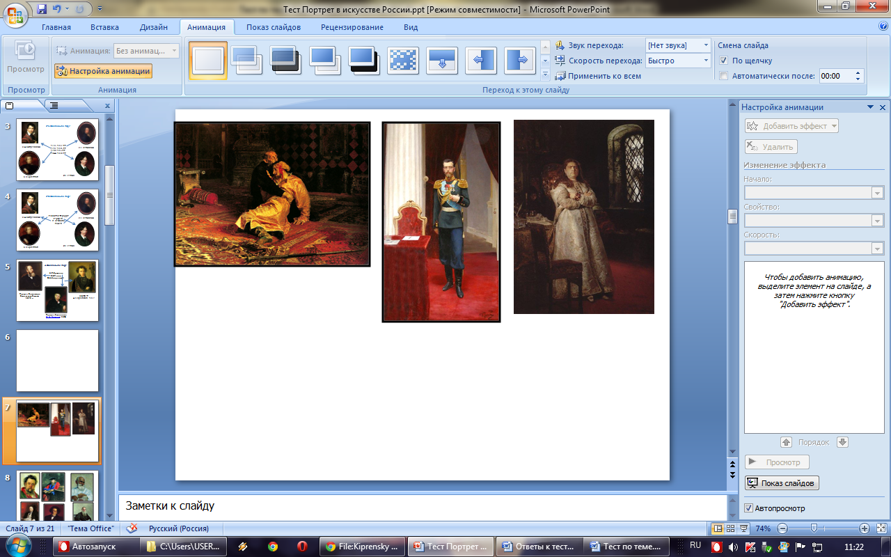The height and width of the screenshot is (557, 891).
Task: Apply the dissolve checkerboard transition
Action: pyautogui.click(x=403, y=61)
